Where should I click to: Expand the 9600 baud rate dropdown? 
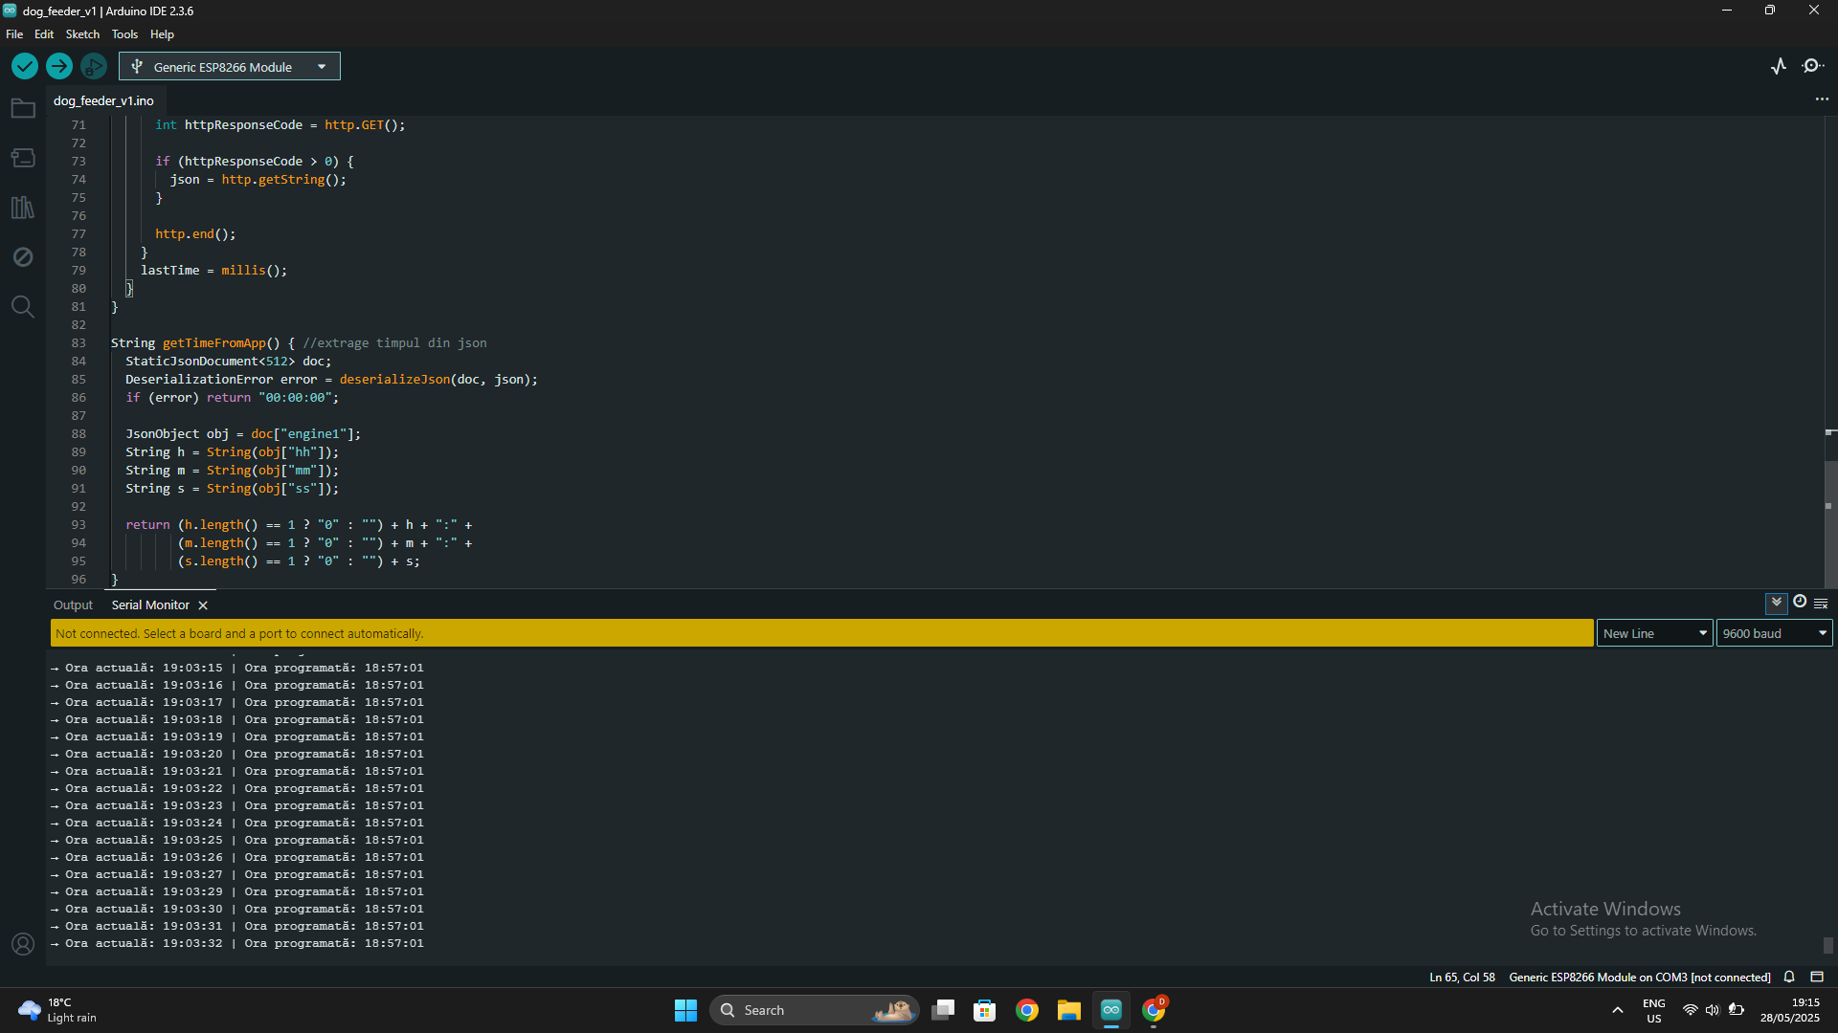(x=1774, y=633)
